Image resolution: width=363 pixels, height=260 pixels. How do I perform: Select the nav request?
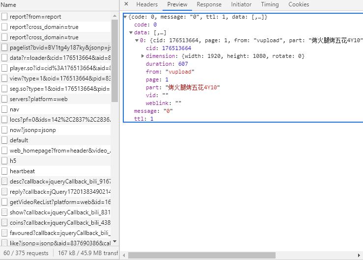[56, 109]
